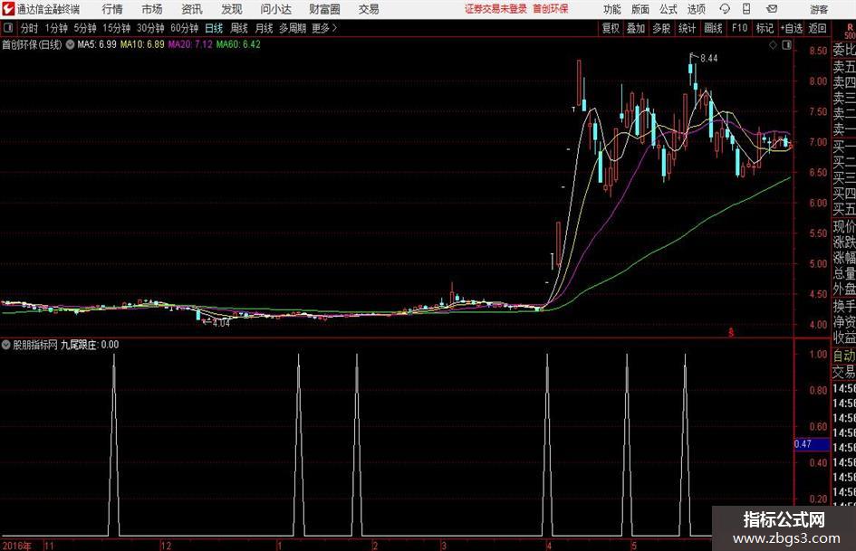
Task: Click the 8.44 high price marker
Action: coord(708,59)
